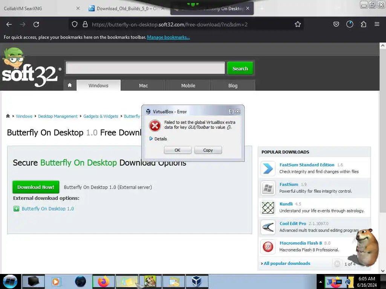Open the Manage bookmarks link
This screenshot has width=386, height=289.
point(168,37)
